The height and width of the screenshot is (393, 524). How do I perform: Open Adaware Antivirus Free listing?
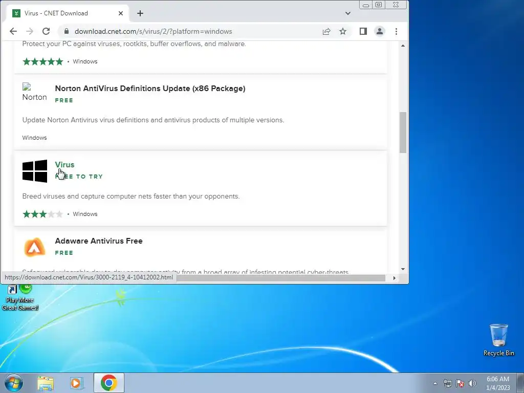point(99,241)
